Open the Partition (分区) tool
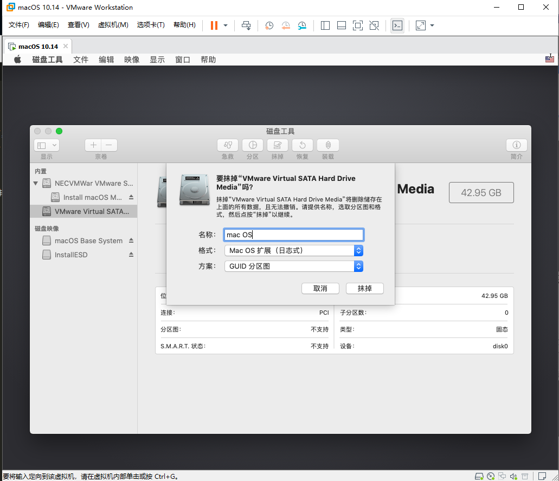This screenshot has height=481, width=559. pos(252,145)
